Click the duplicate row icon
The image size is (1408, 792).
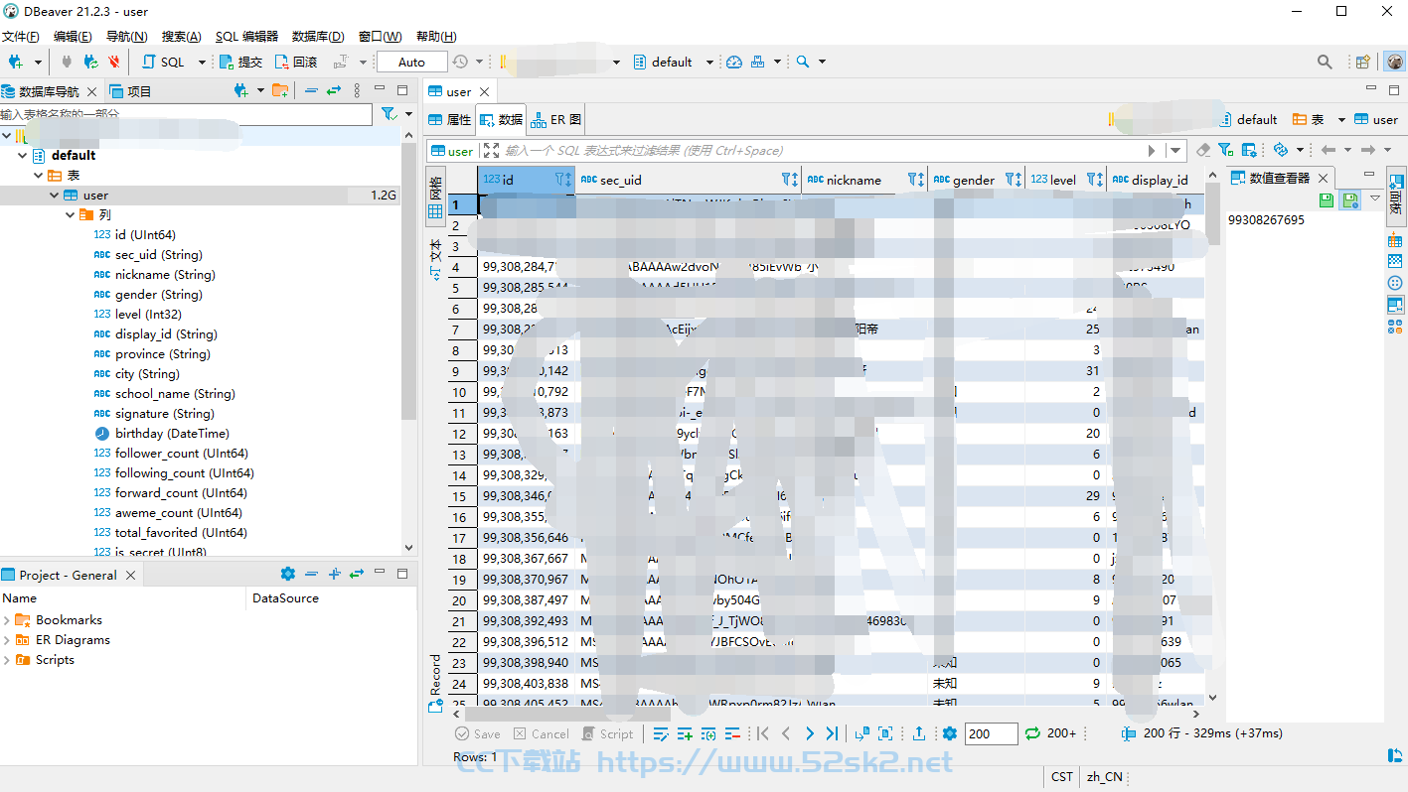[708, 733]
